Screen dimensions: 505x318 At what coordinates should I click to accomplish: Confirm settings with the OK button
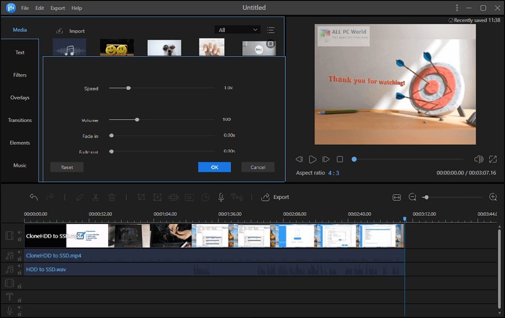(x=214, y=167)
